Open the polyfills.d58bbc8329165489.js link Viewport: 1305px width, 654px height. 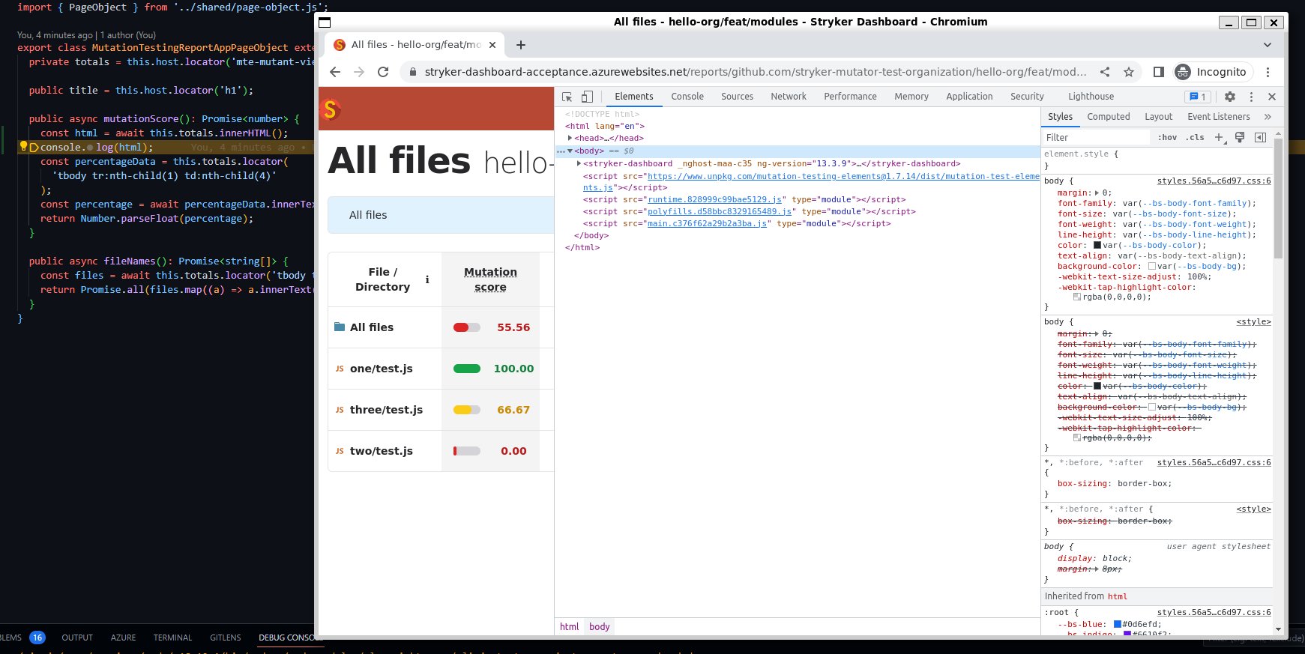tap(720, 211)
